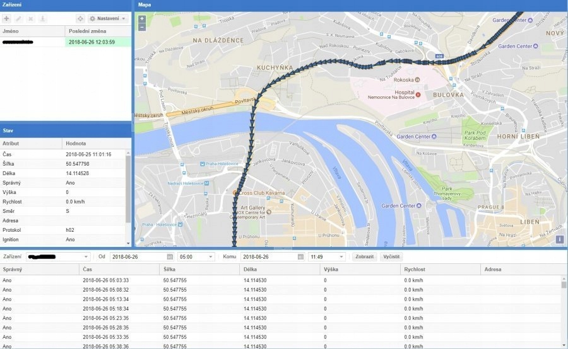Sort devices by Jméno column header
Screen dimensions: 568x349
33,31
